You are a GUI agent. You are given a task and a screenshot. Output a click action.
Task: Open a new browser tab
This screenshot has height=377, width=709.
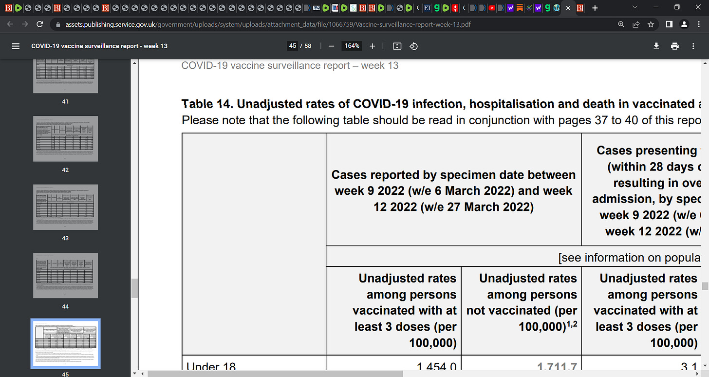pyautogui.click(x=595, y=8)
